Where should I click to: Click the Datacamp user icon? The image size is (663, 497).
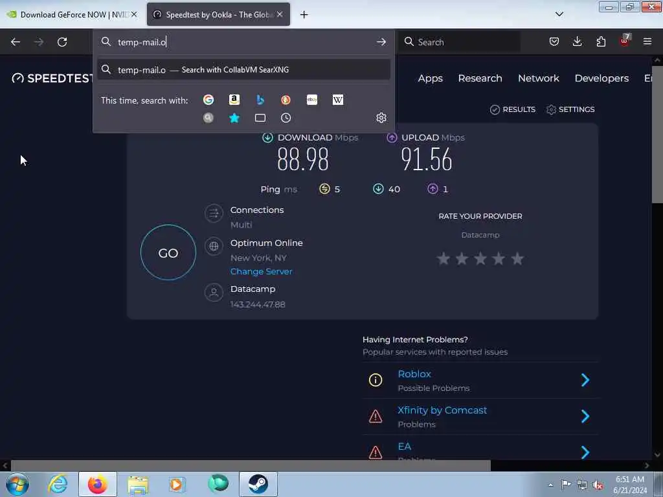pos(214,292)
